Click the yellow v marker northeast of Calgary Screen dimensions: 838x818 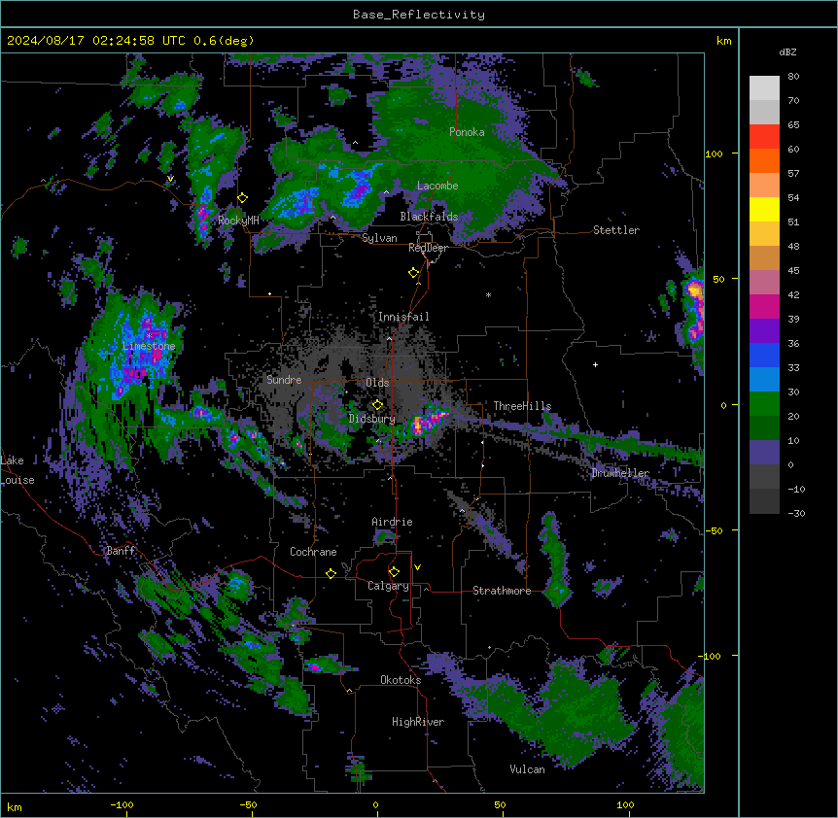(417, 567)
